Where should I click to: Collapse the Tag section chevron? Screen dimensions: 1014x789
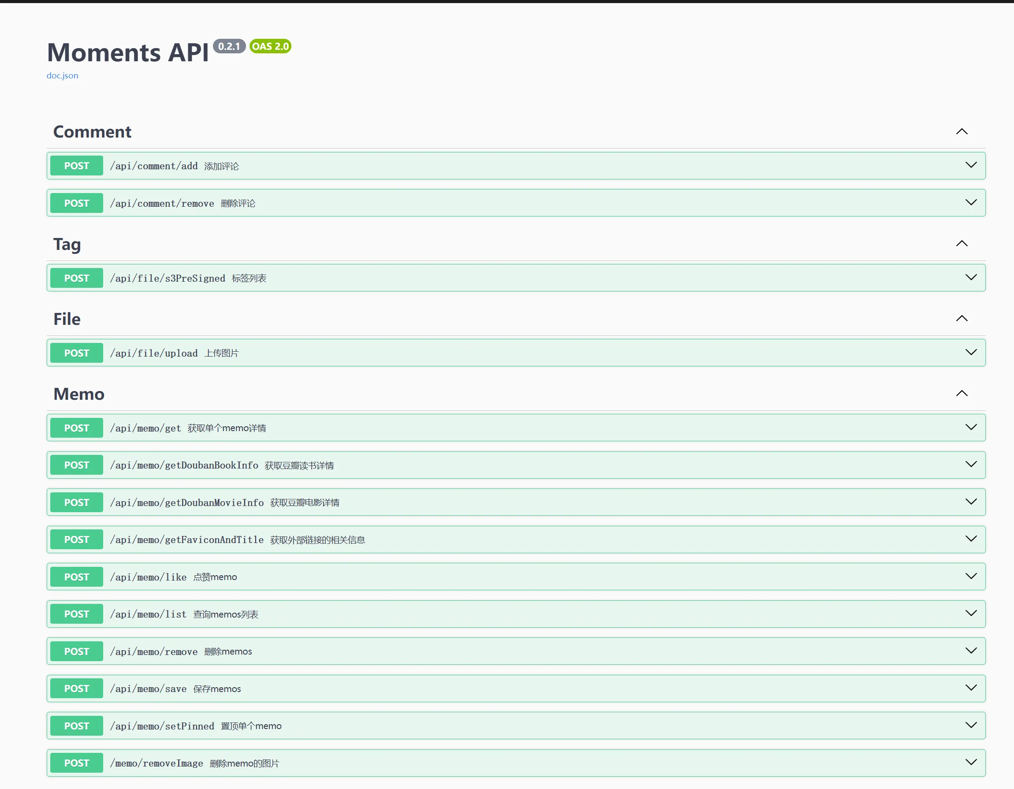click(962, 244)
